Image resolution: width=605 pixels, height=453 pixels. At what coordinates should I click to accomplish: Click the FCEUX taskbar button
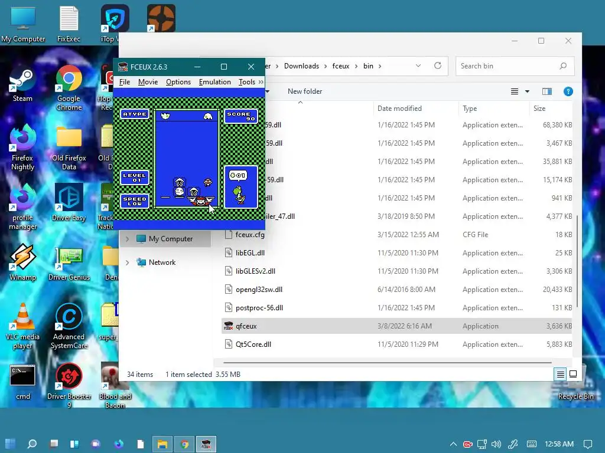pos(206,444)
